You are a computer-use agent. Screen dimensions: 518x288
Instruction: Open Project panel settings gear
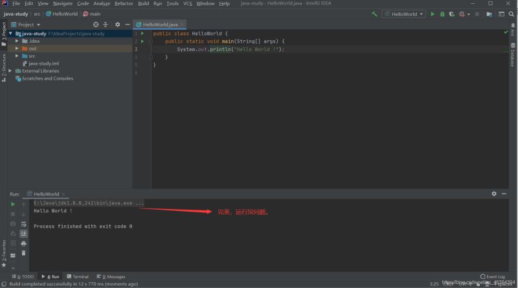click(117, 25)
